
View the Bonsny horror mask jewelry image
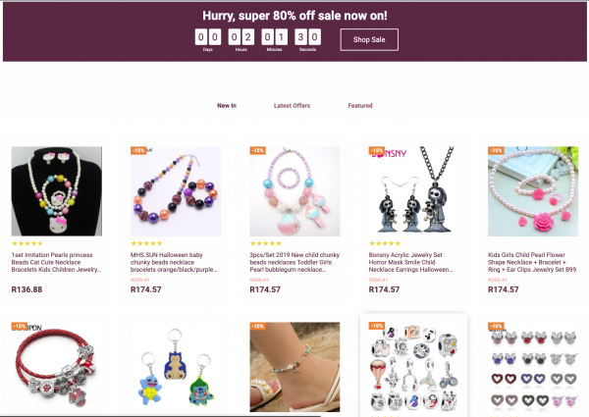[x=413, y=191]
